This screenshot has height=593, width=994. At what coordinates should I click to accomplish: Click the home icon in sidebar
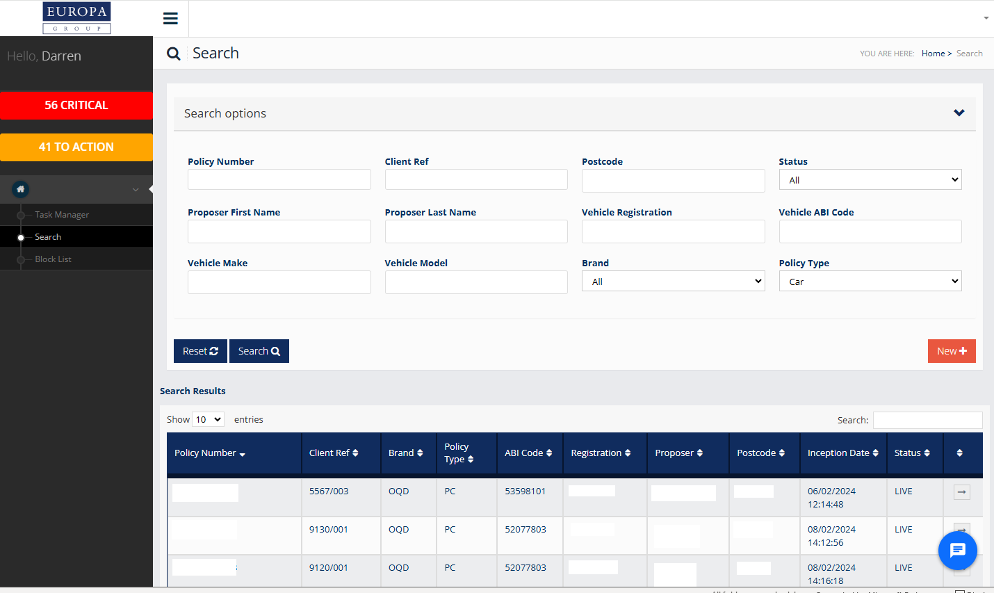(21, 189)
